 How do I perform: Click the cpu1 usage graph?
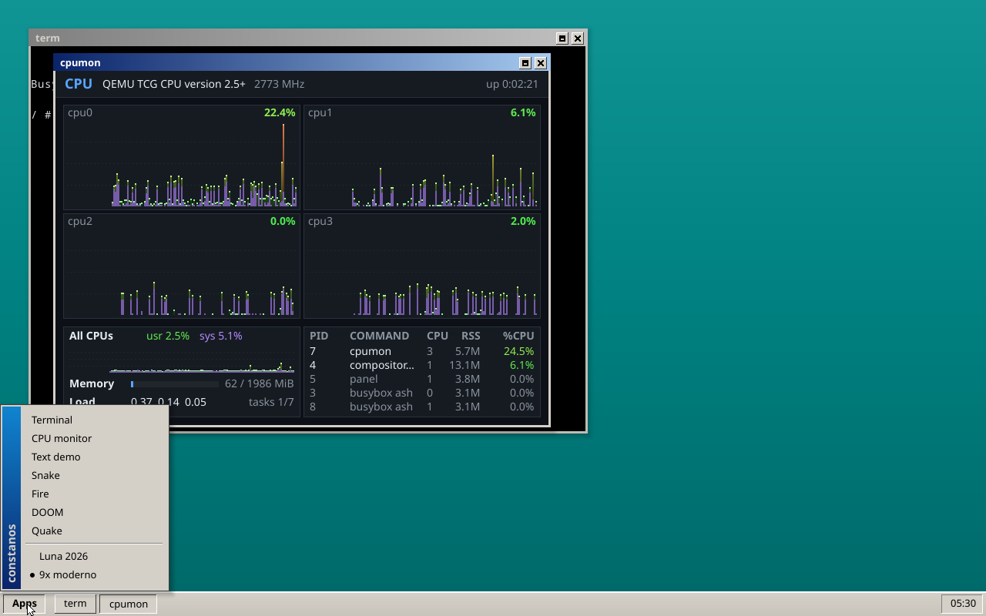click(422, 158)
